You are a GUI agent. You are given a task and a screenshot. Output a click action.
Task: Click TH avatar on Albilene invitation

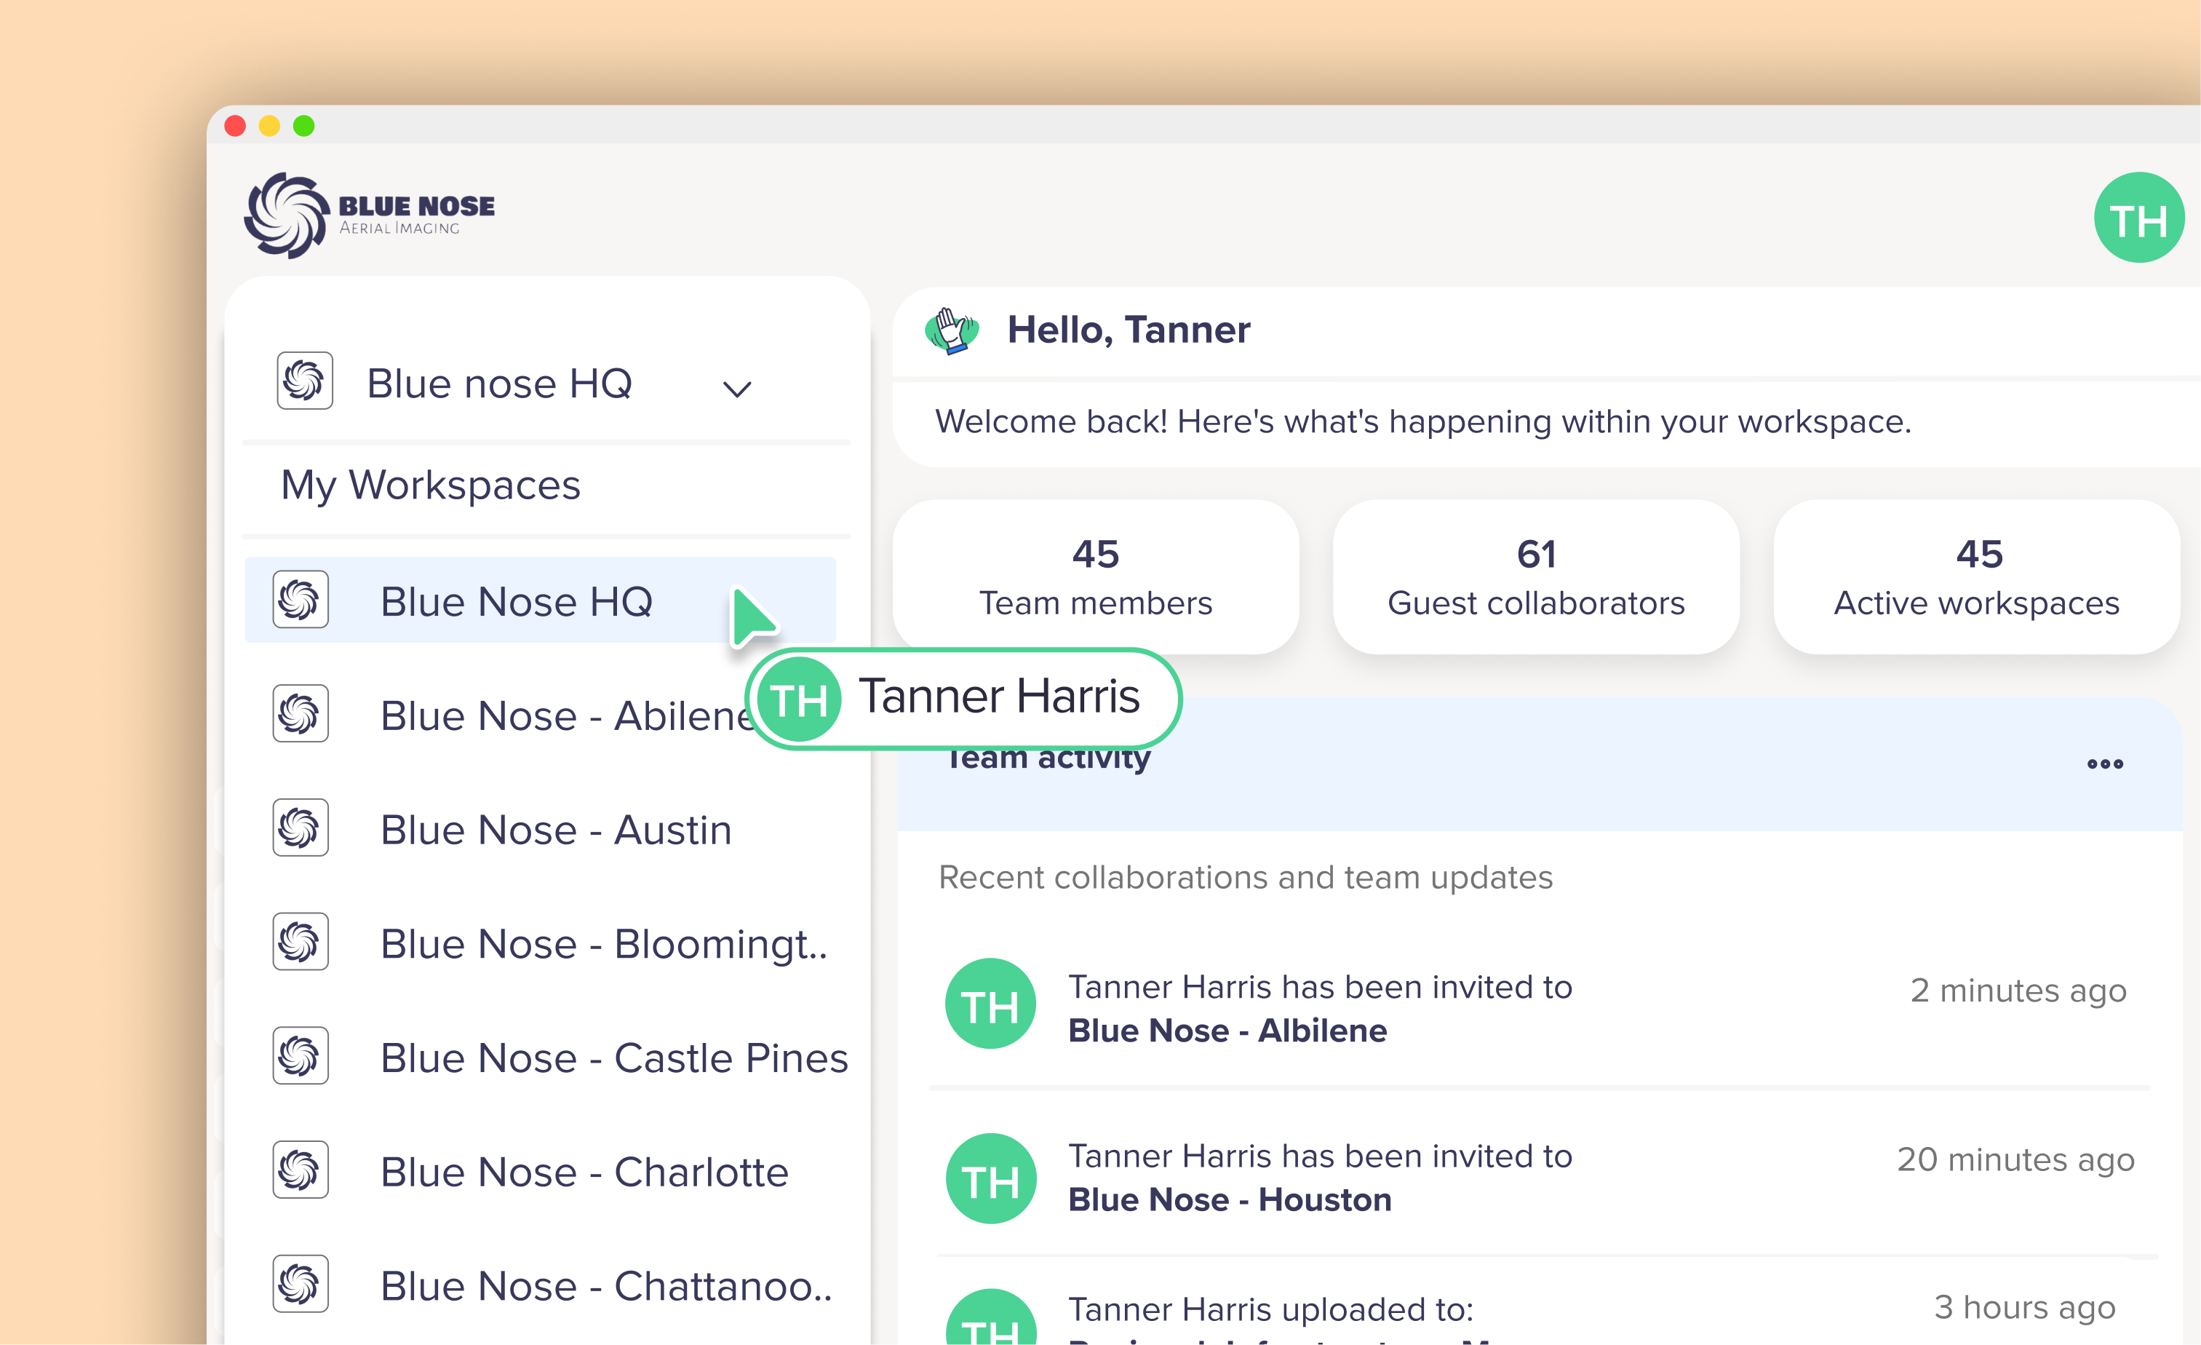point(990,1004)
